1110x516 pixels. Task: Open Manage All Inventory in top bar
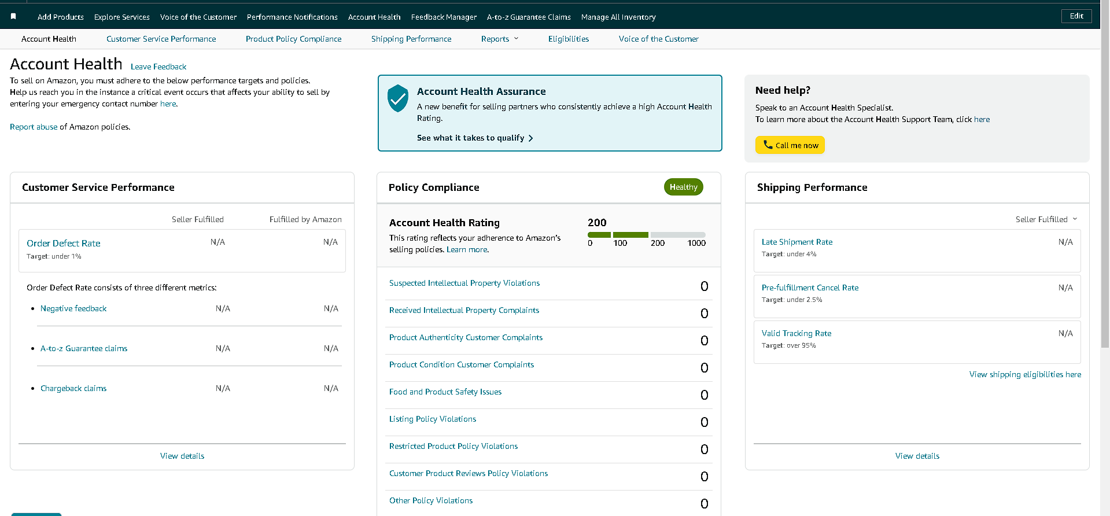(618, 17)
